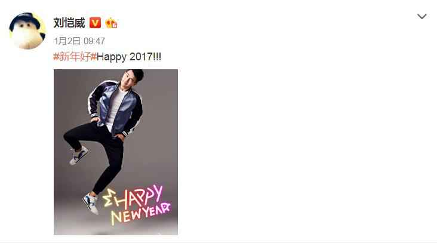The image size is (437, 246).
Task: Click the raised white sneaker in photo
Action: [79, 155]
